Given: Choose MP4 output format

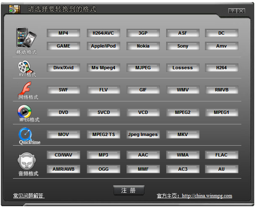Looking at the screenshot, I should click(x=63, y=33).
